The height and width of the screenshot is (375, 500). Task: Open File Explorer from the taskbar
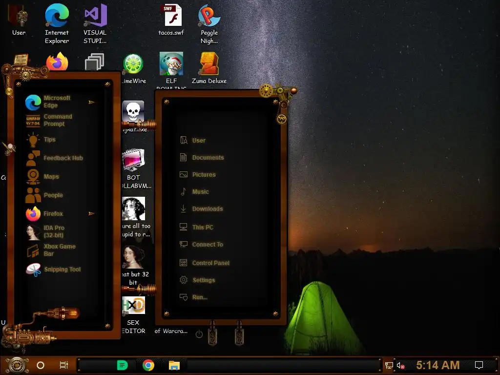(x=174, y=365)
